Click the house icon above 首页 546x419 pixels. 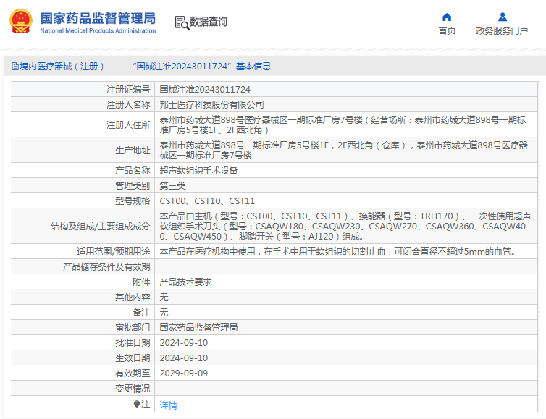point(447,17)
